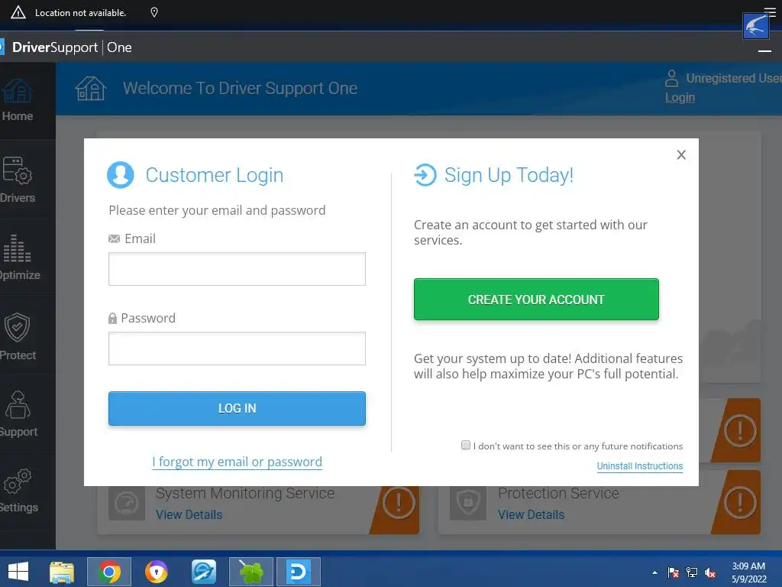
Task: Click the Action Center flag tray icon
Action: pyautogui.click(x=674, y=572)
